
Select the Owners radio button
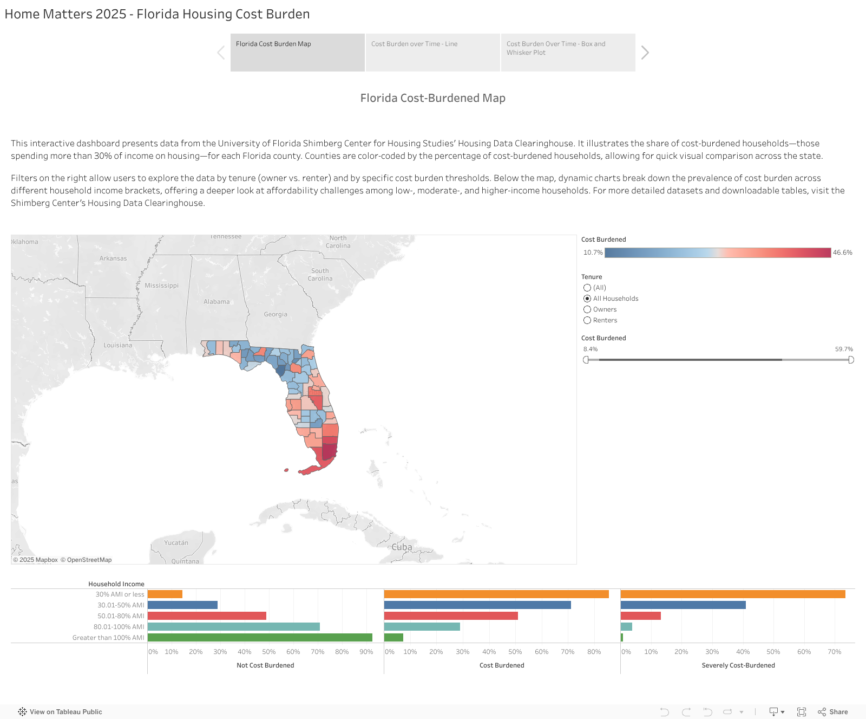587,309
